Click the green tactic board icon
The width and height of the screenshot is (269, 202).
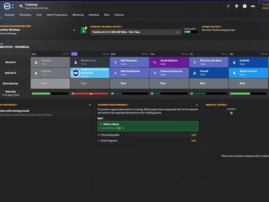[x=84, y=30]
